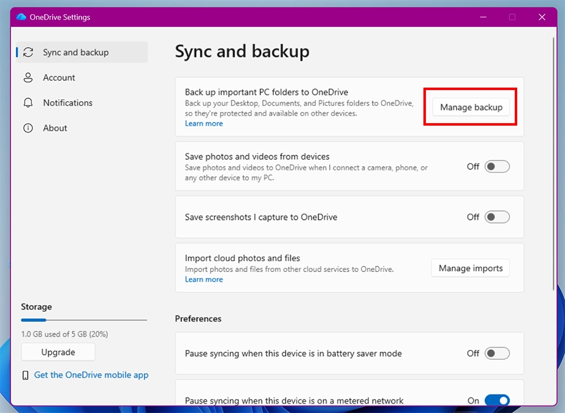
Task: Click 'Import cloud photos and files' title
Action: [x=243, y=258]
